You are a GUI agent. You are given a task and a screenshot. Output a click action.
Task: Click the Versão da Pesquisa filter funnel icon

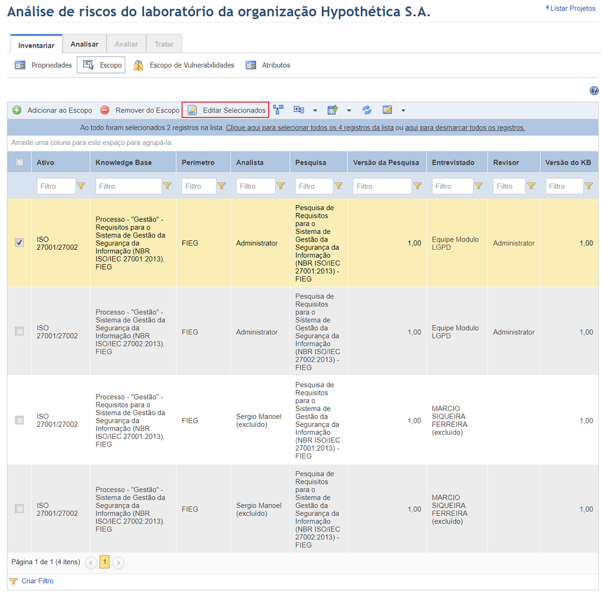(417, 186)
